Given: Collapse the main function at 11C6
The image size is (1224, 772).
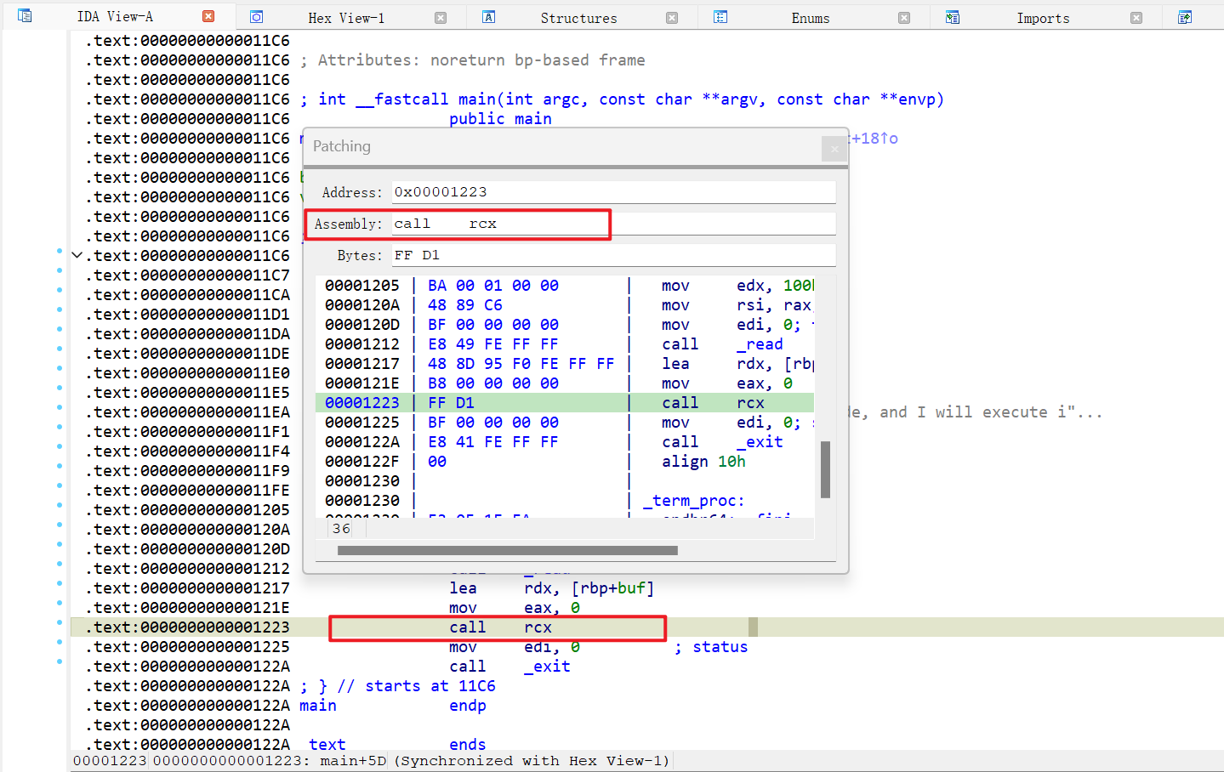Looking at the screenshot, I should (77, 255).
